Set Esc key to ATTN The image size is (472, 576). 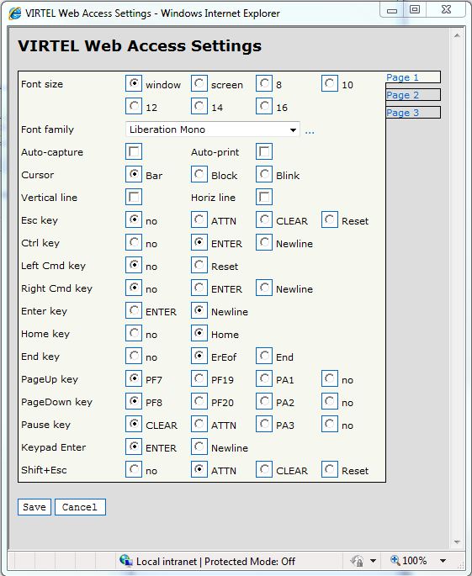199,219
